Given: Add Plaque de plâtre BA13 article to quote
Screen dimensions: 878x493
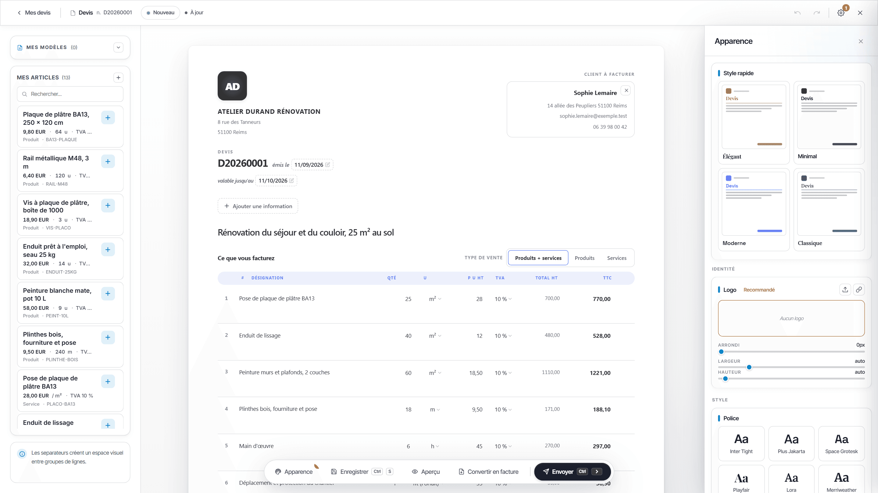Looking at the screenshot, I should click(x=108, y=118).
